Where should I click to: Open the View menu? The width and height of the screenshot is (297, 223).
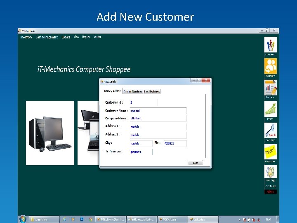pyautogui.click(x=76, y=37)
